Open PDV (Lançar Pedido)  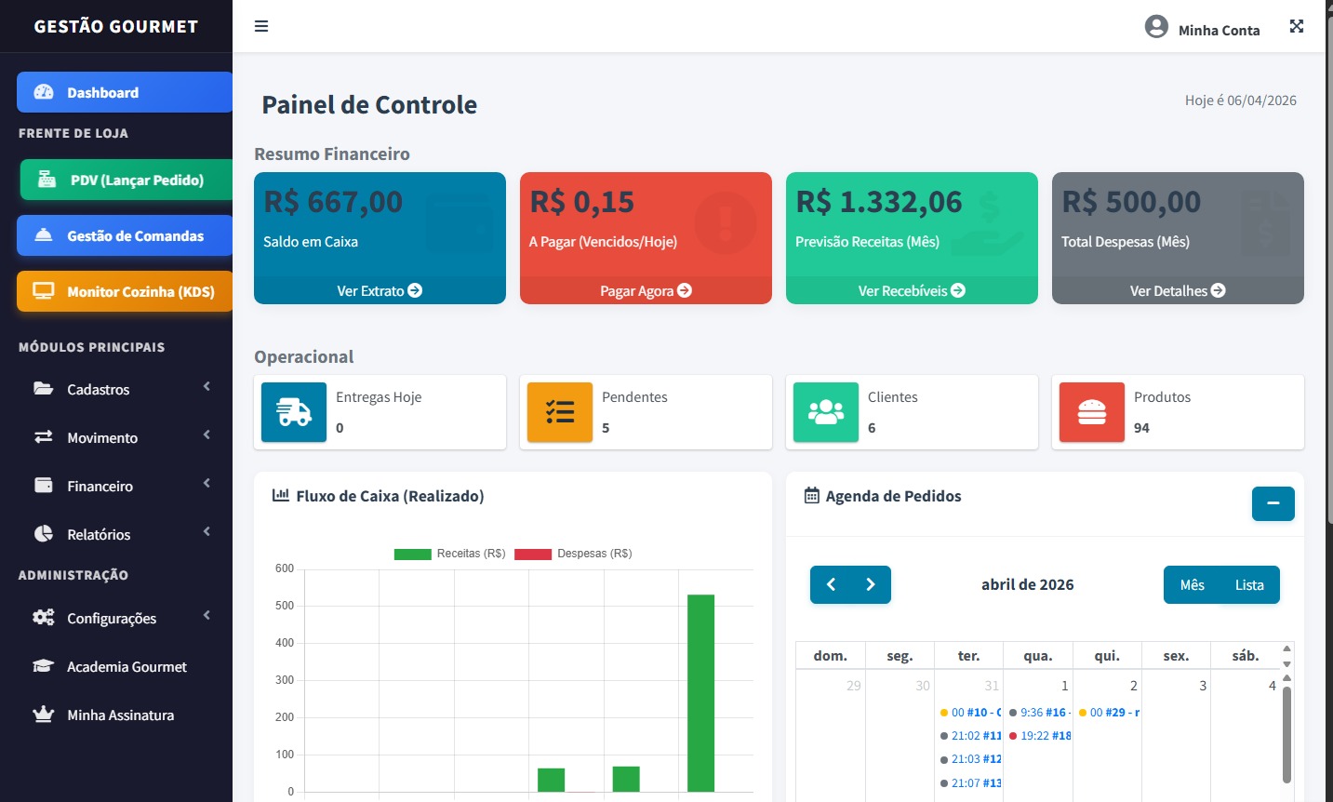click(127, 180)
